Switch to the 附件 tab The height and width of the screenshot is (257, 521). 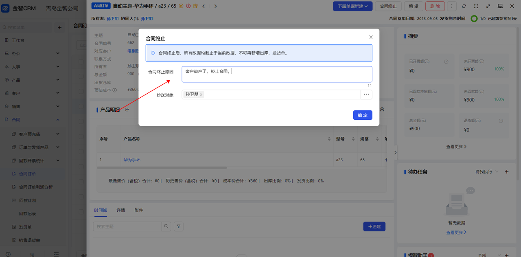click(x=139, y=210)
